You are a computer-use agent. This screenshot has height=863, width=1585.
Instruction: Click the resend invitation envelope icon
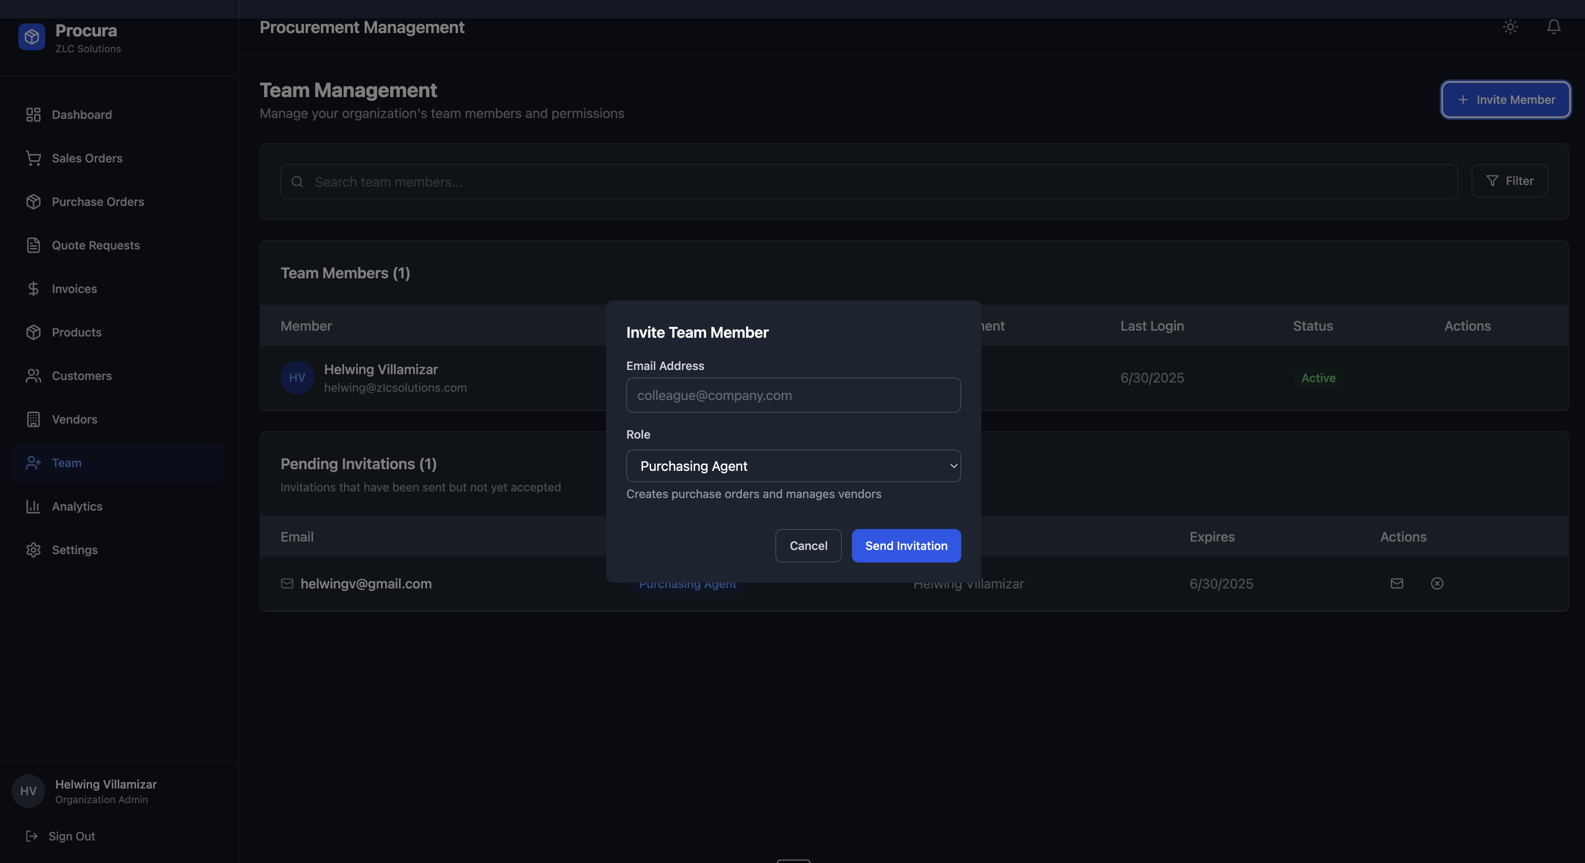point(1397,583)
